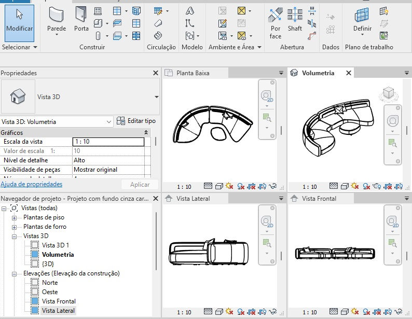This screenshot has width=412, height=319.
Task: Click the model text 'A' icon in Modelo panel
Action: [x=190, y=11]
